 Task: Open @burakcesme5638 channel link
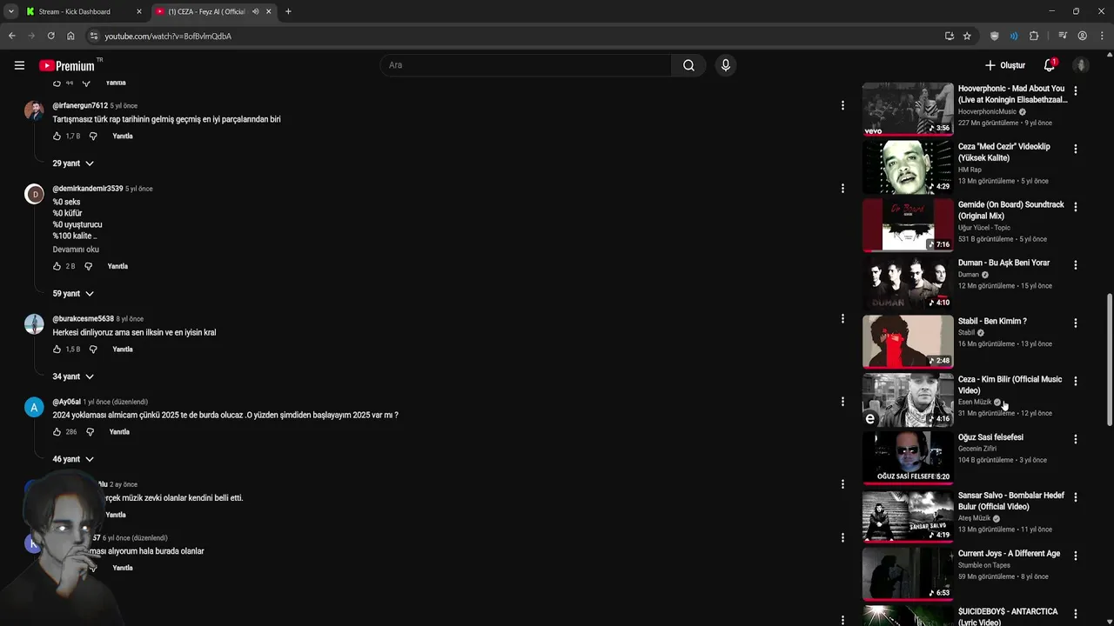pos(83,319)
